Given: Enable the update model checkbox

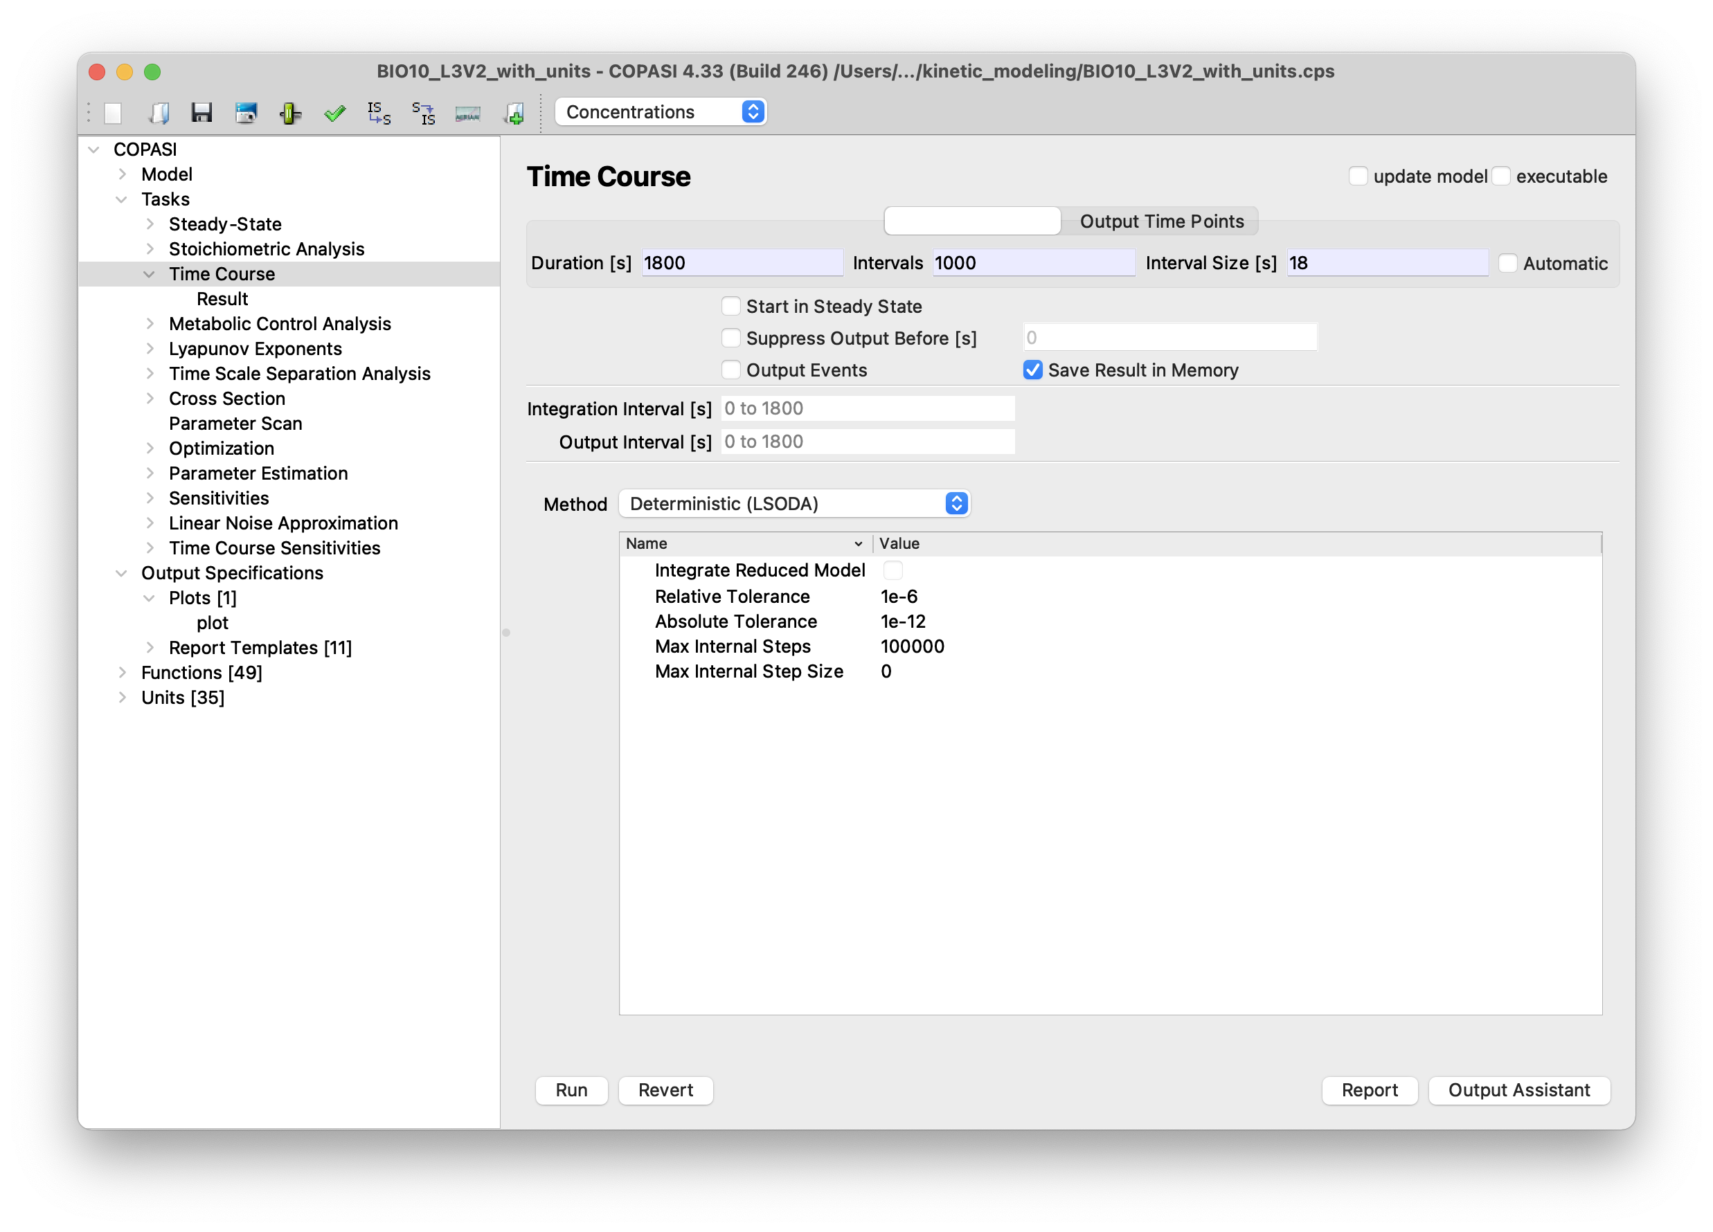Looking at the screenshot, I should [1358, 176].
